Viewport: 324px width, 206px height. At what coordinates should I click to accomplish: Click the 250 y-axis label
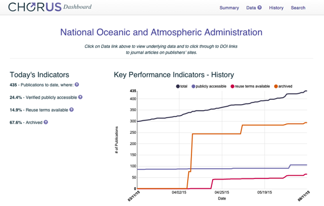(133, 133)
